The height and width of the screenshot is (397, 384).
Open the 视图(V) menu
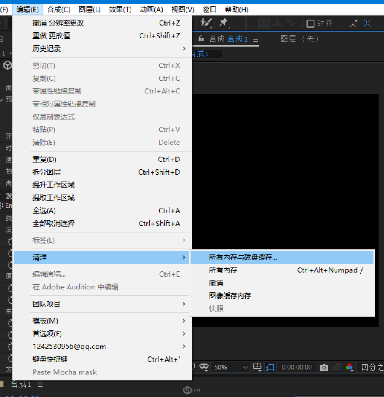[x=183, y=10]
